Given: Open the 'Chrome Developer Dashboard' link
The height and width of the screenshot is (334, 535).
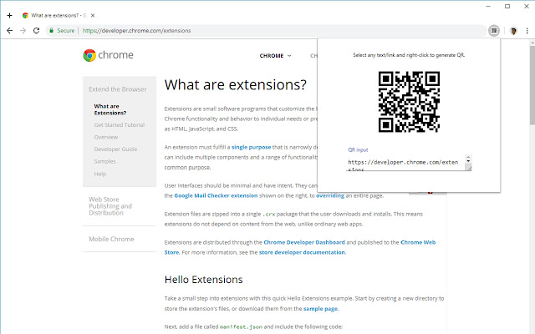Looking at the screenshot, I should pos(304,242).
